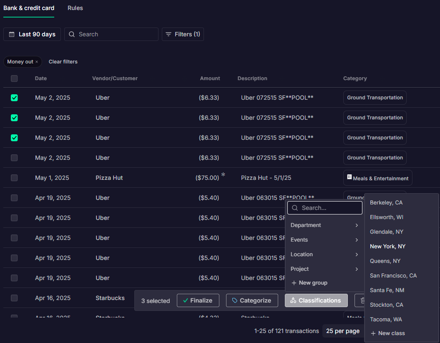Choose Tacoma, WA location

pos(386,319)
